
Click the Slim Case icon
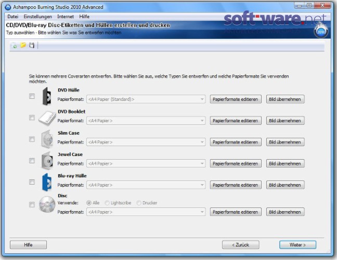pos(47,139)
